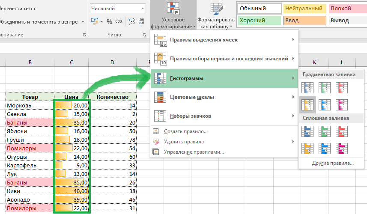Apply the Ввод cell style

(x=304, y=21)
